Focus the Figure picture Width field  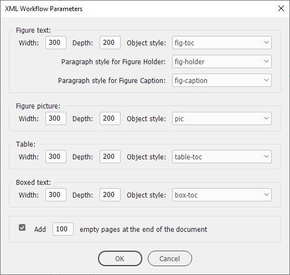point(56,118)
